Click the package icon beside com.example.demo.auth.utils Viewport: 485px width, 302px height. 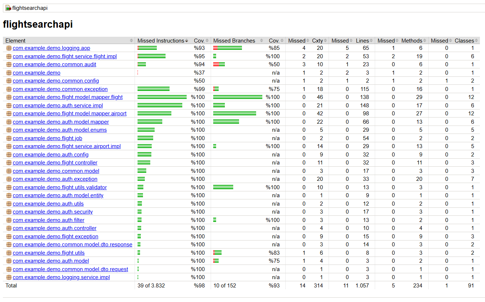9,204
